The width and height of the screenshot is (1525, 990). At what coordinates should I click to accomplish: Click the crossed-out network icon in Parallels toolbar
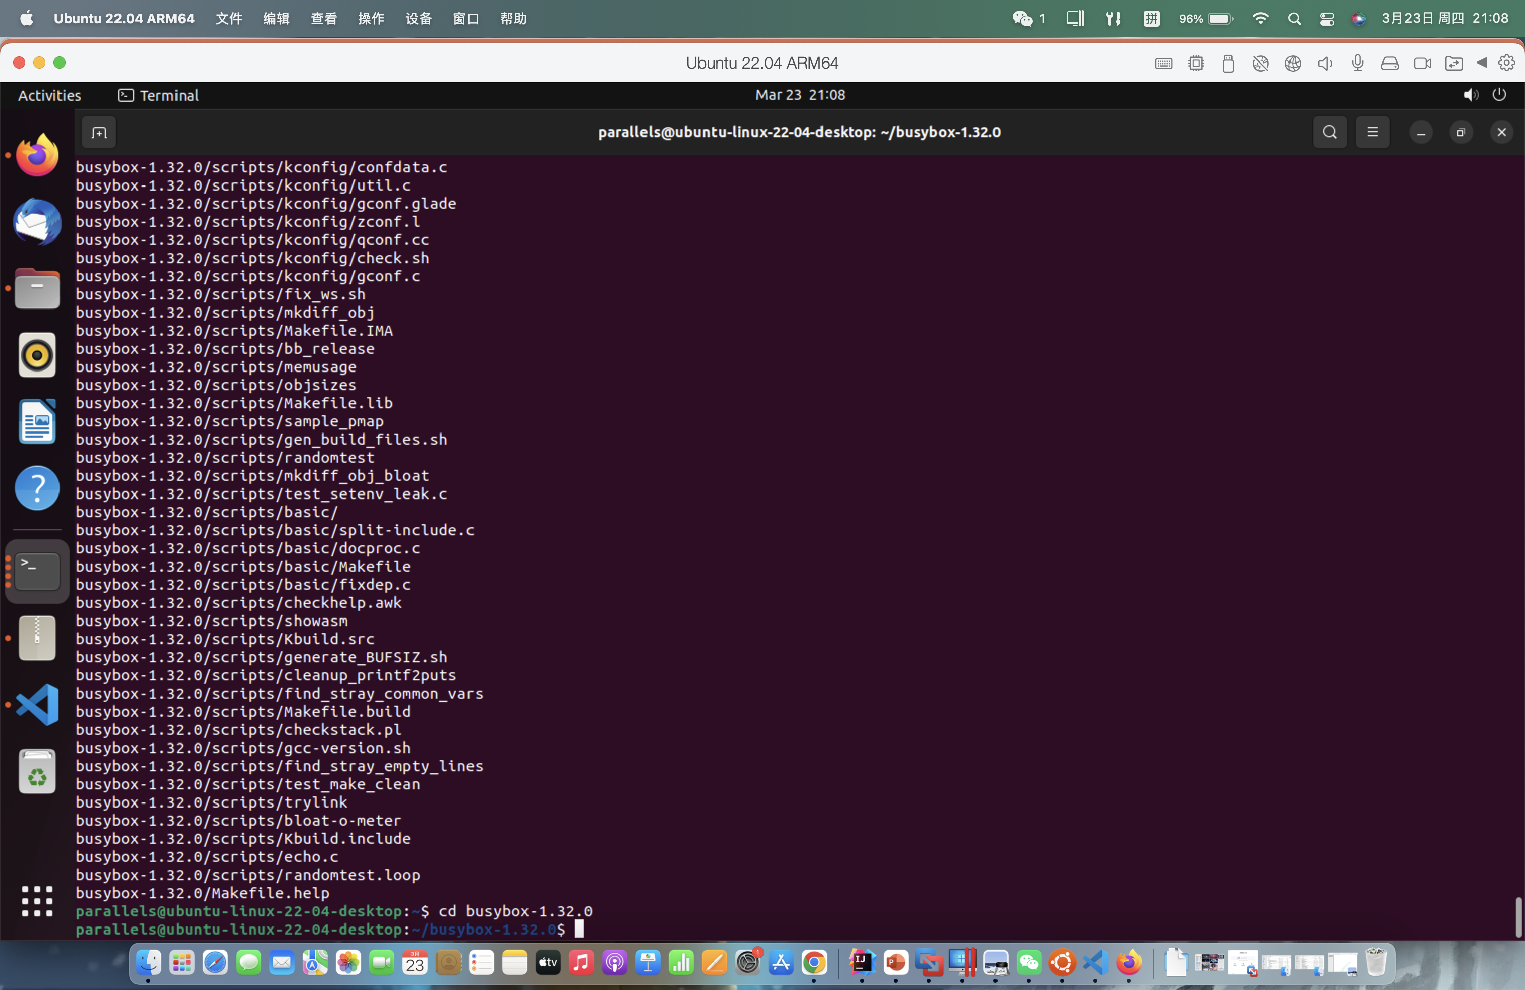(x=1260, y=64)
